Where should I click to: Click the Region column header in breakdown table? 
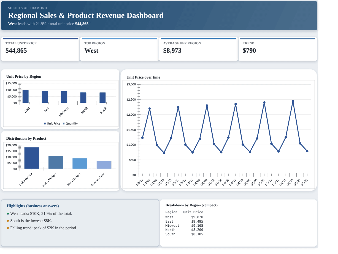[x=171, y=212]
